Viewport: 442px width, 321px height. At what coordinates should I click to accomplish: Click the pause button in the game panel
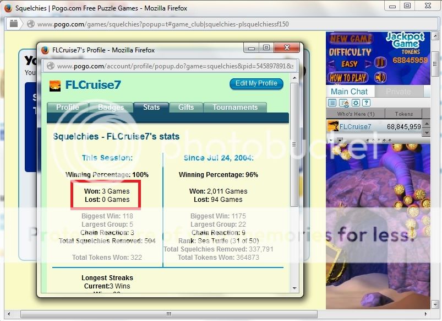[x=380, y=62]
